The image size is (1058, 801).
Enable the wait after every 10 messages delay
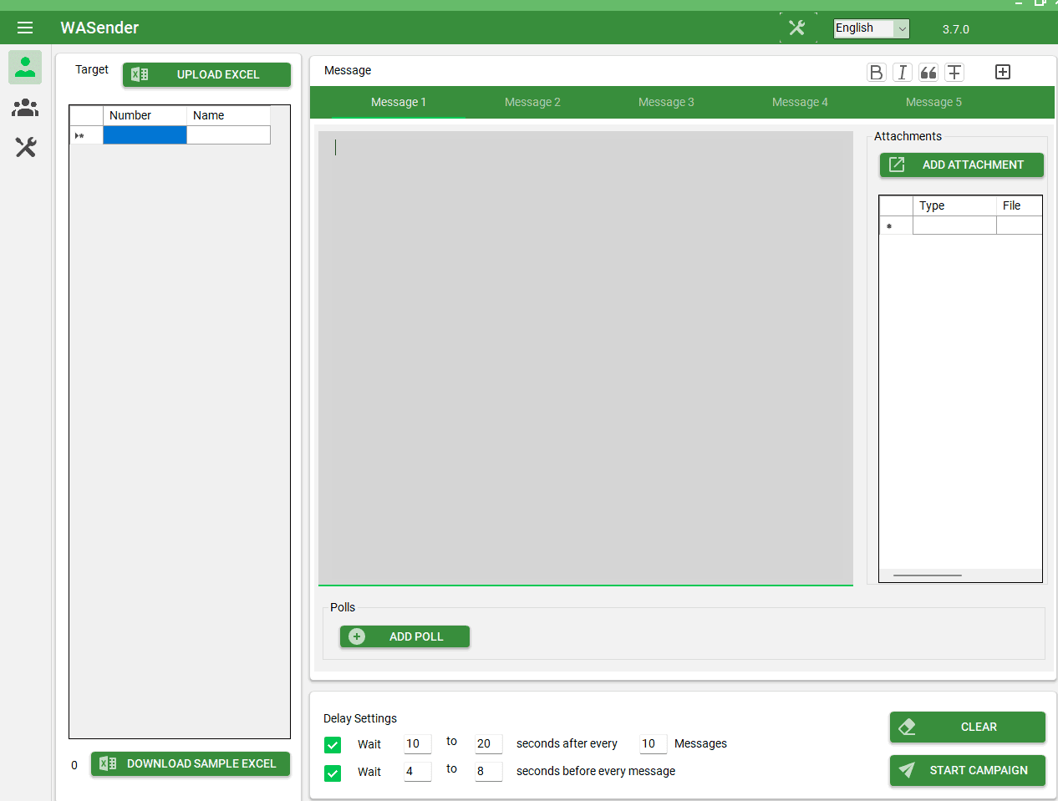[332, 744]
